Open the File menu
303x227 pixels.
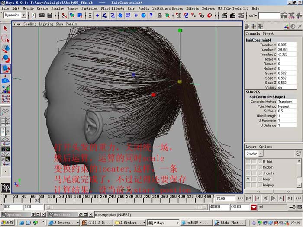tap(5, 8)
